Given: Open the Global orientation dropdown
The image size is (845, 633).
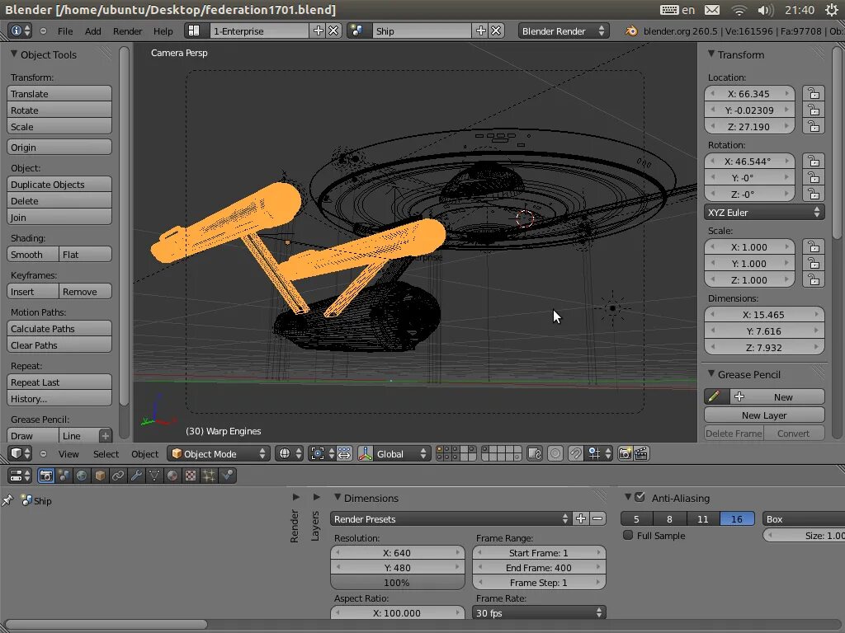Looking at the screenshot, I should [403, 454].
